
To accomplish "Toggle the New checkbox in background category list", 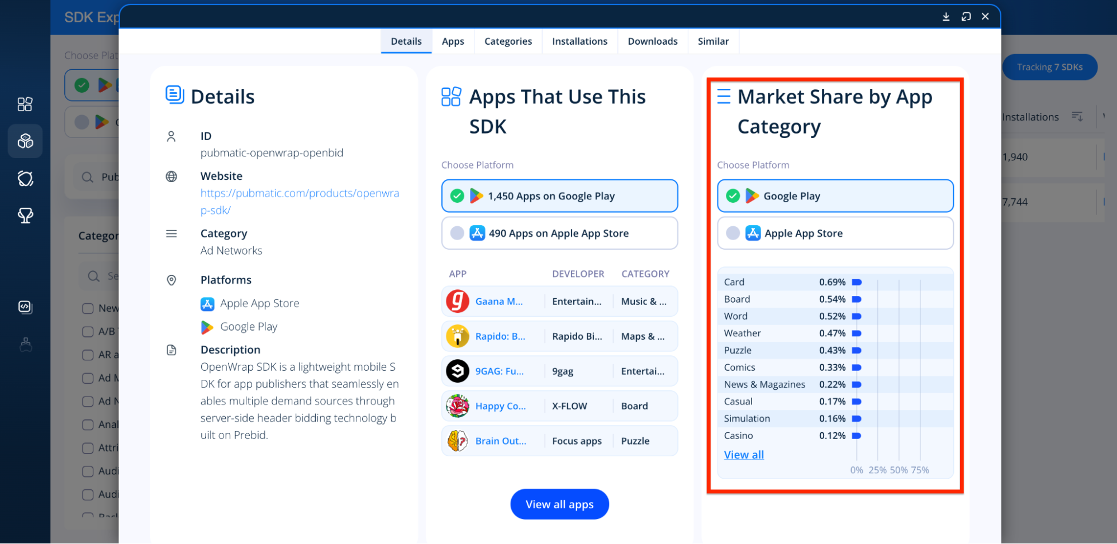I will [88, 308].
